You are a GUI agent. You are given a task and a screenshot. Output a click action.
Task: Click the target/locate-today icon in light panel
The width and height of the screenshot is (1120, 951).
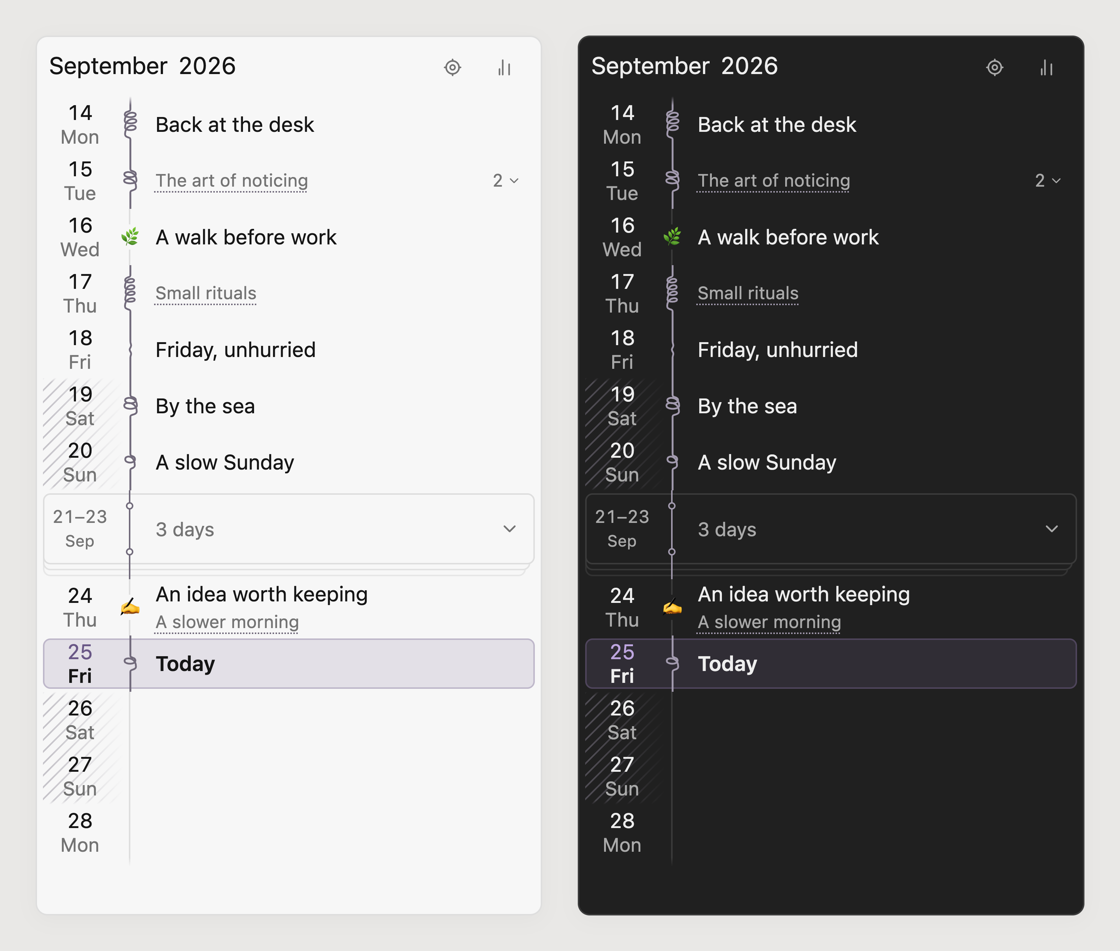point(452,67)
